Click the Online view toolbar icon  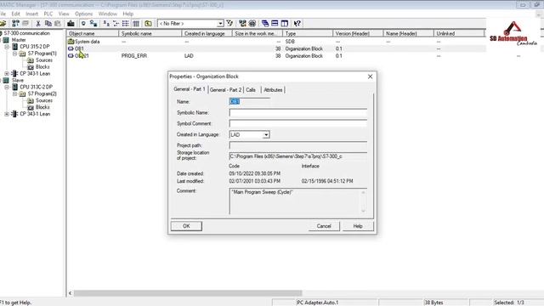(93, 23)
